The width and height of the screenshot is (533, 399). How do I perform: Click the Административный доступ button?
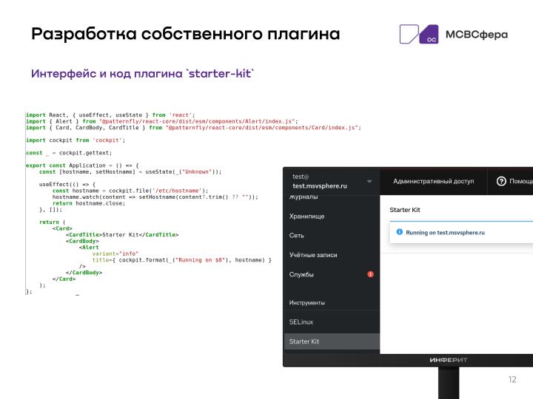tap(433, 181)
